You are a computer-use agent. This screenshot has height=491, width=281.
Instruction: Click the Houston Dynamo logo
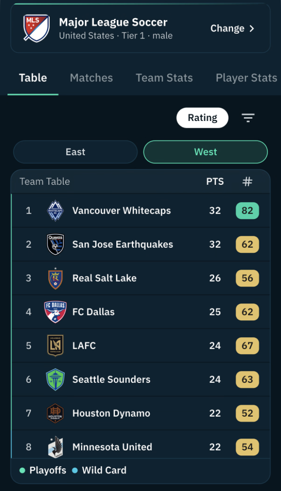coord(55,413)
